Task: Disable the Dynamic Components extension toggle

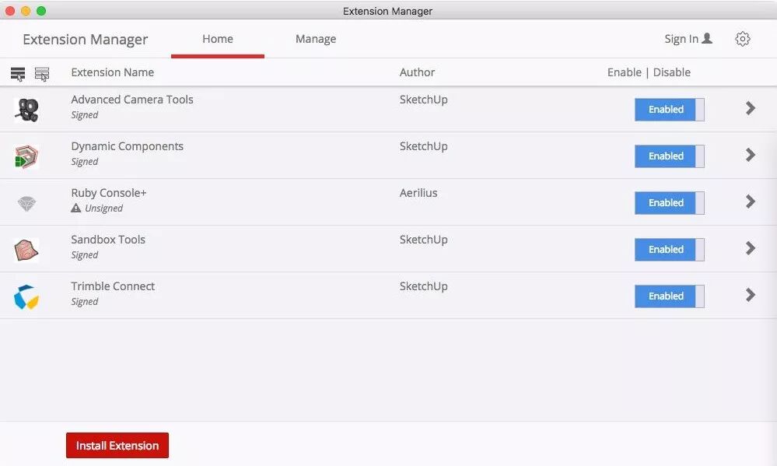Action: [669, 156]
